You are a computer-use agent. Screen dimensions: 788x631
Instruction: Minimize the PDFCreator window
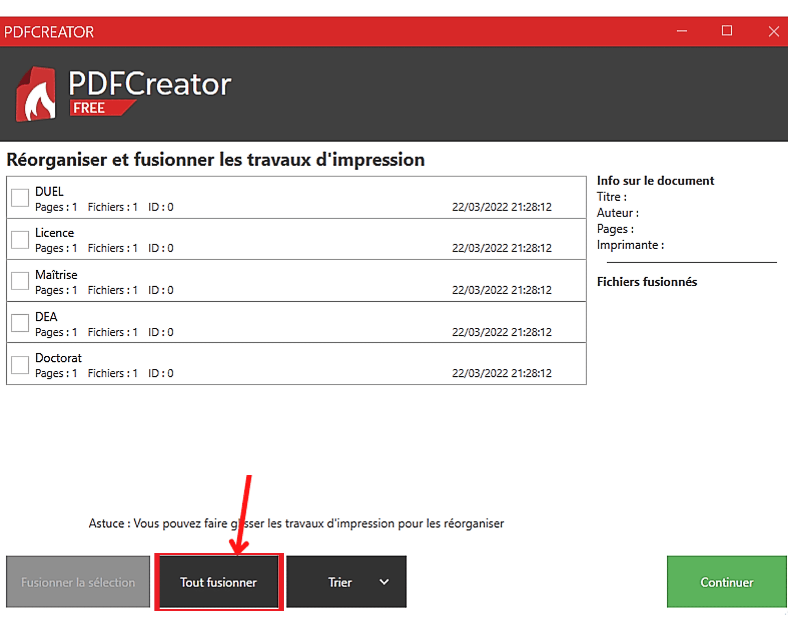(682, 31)
